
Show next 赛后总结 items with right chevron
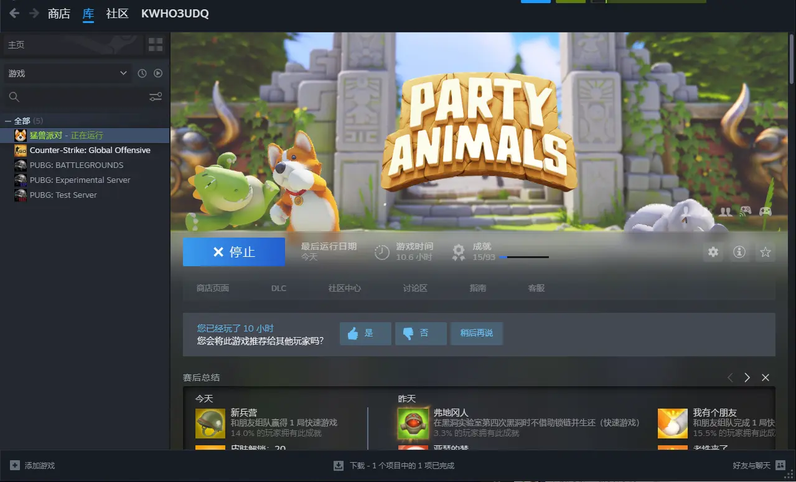pyautogui.click(x=747, y=378)
